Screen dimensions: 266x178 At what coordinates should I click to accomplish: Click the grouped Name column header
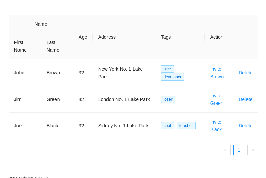tap(41, 24)
